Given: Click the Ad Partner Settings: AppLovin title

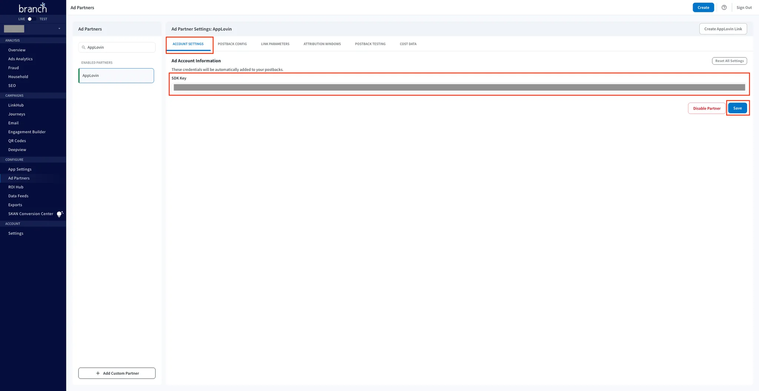Looking at the screenshot, I should tap(202, 29).
